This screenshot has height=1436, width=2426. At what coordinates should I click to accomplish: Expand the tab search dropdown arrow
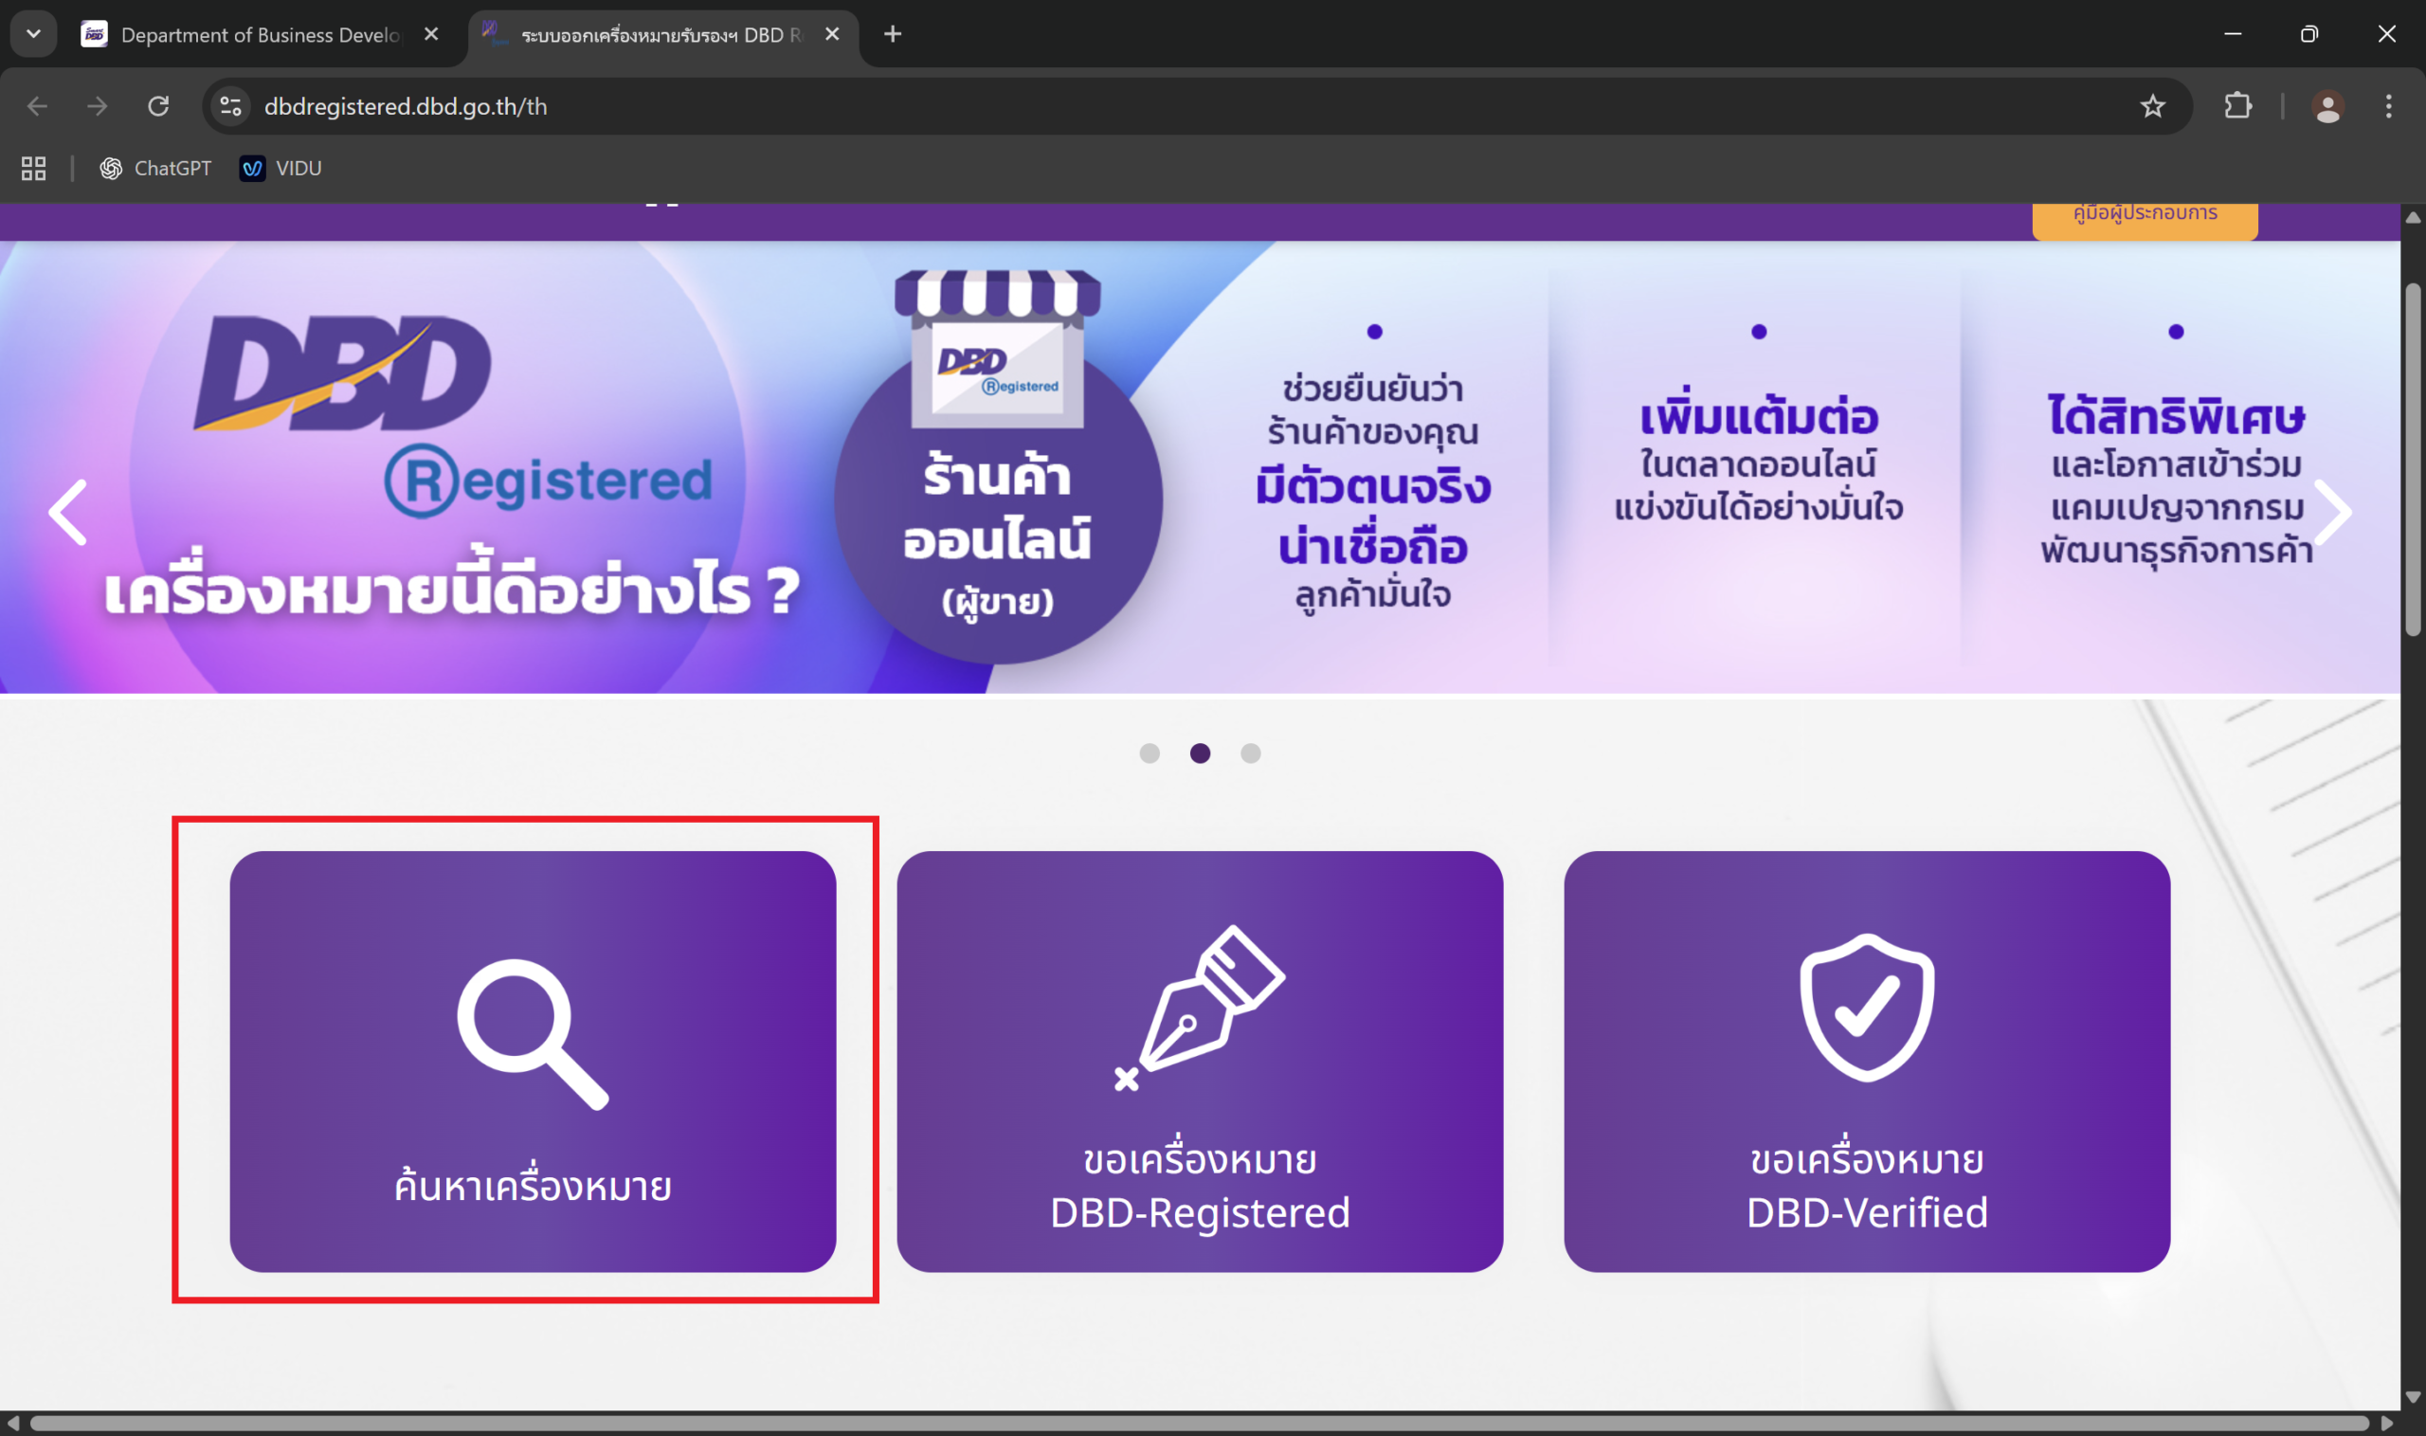pos(34,34)
